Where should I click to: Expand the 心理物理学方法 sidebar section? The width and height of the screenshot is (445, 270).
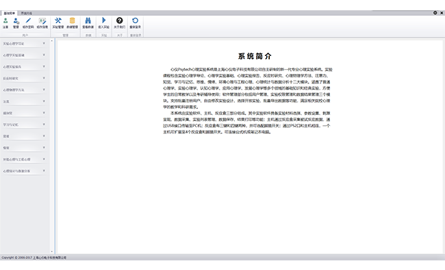[x=24, y=90]
